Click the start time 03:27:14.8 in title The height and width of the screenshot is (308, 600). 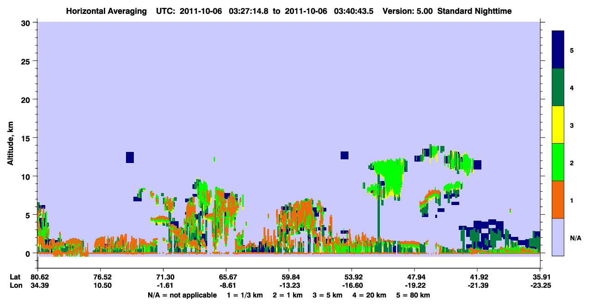click(x=249, y=11)
